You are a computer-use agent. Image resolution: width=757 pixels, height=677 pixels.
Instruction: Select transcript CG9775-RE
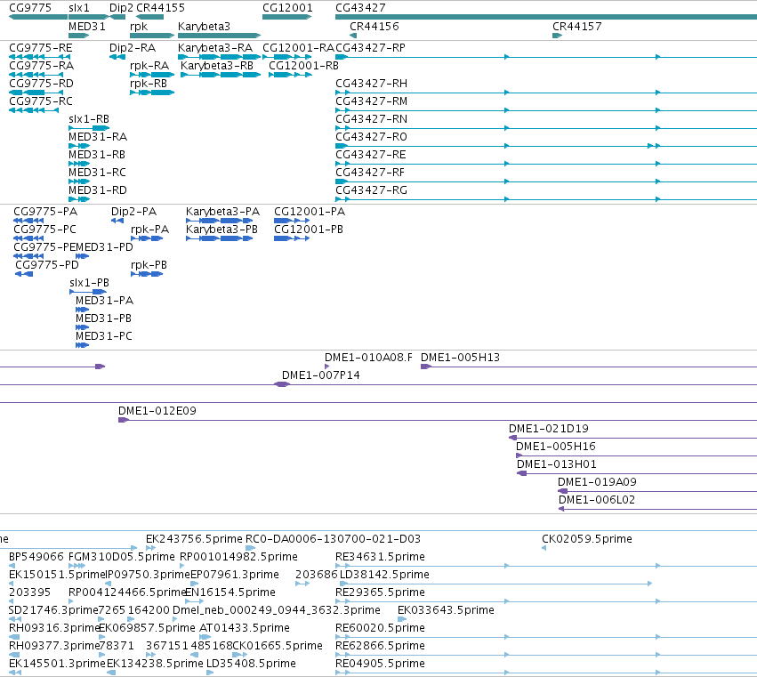pos(41,48)
